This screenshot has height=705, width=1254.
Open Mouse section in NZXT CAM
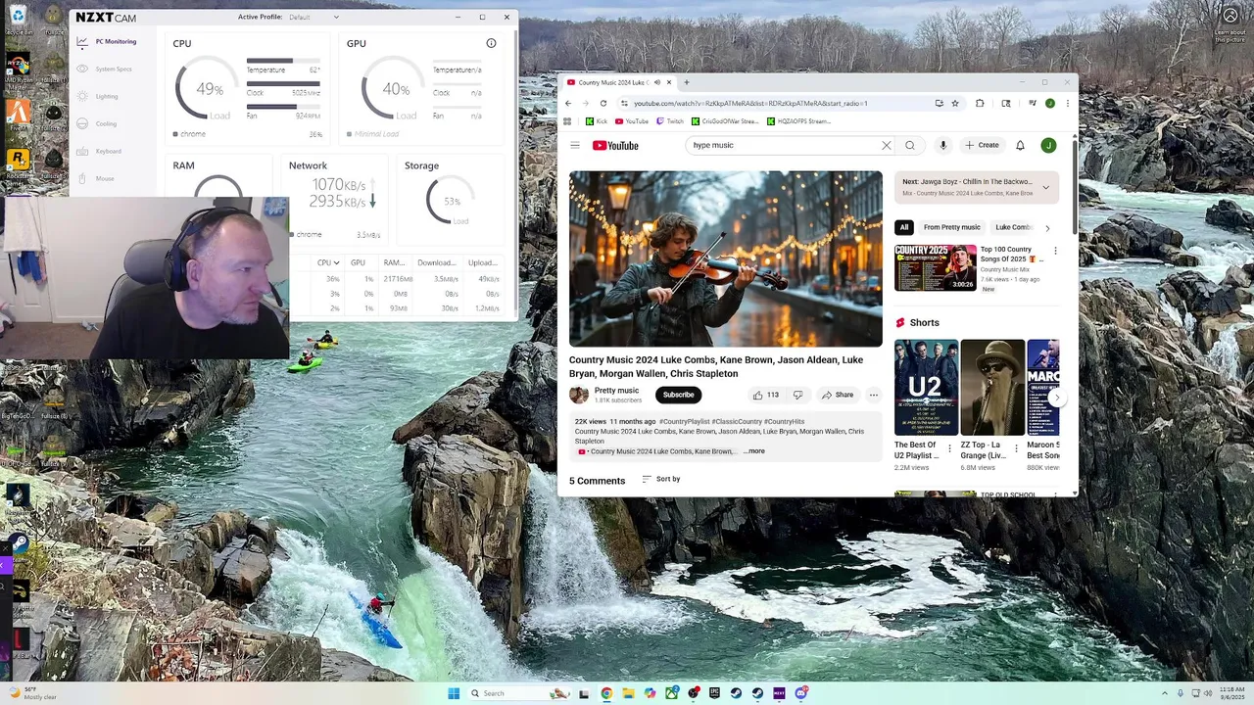(96, 179)
